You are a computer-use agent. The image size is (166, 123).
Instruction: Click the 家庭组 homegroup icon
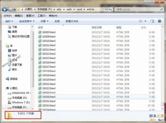[7, 79]
